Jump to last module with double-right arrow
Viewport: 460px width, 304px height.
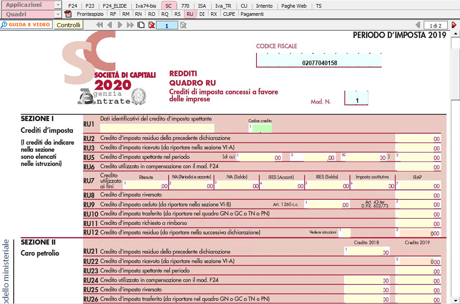tap(130, 25)
